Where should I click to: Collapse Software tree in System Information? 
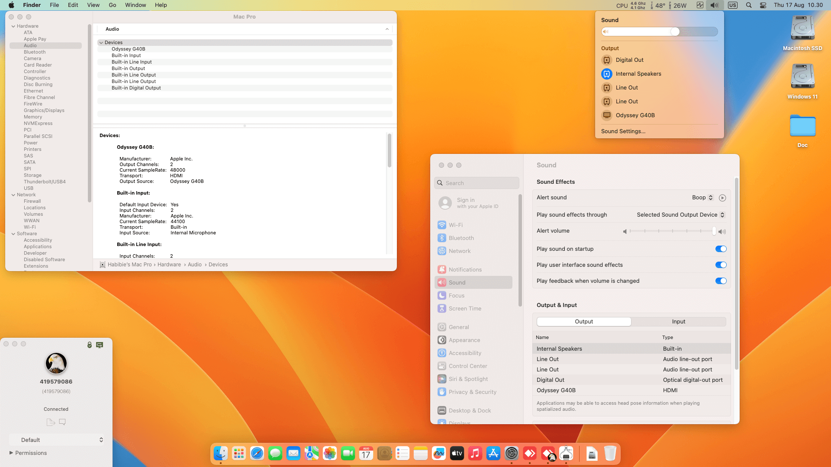click(x=13, y=234)
